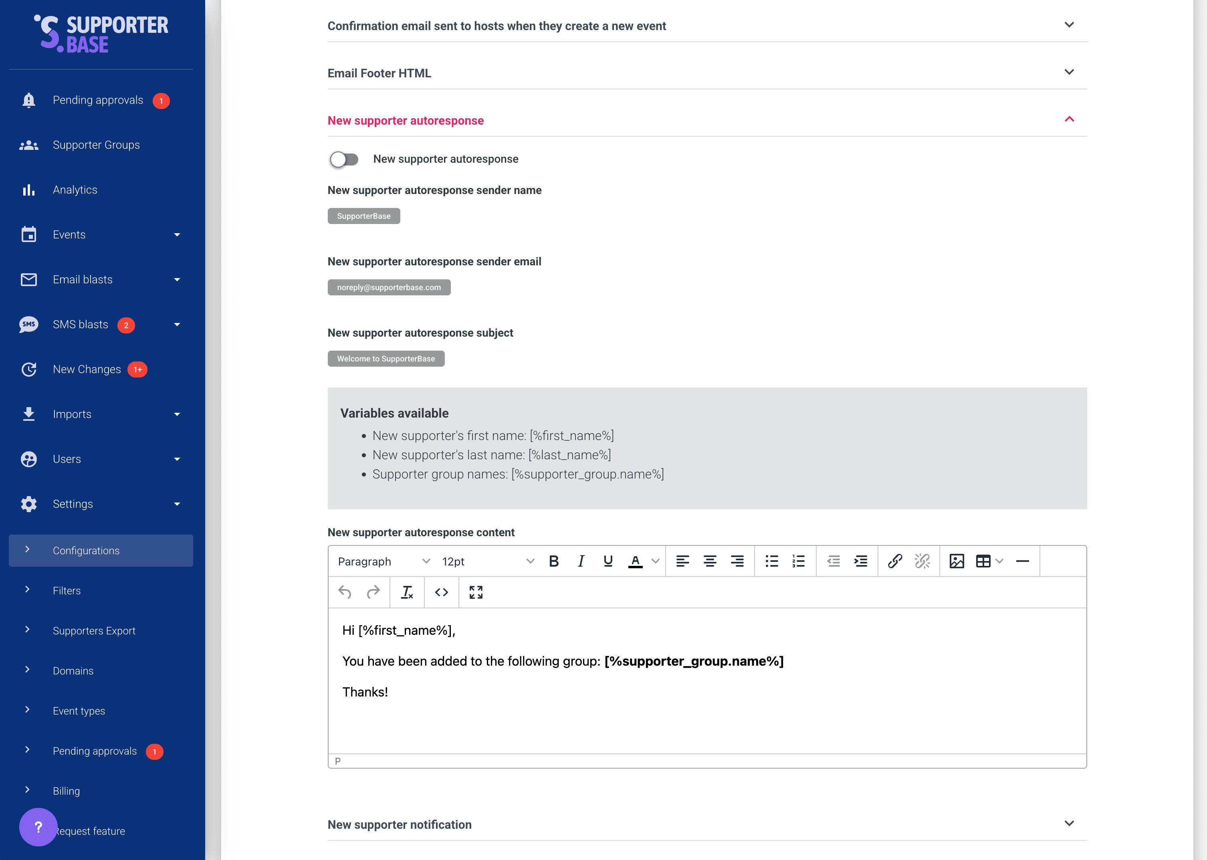The height and width of the screenshot is (860, 1207).
Task: Center align text in the editor
Action: tap(709, 561)
